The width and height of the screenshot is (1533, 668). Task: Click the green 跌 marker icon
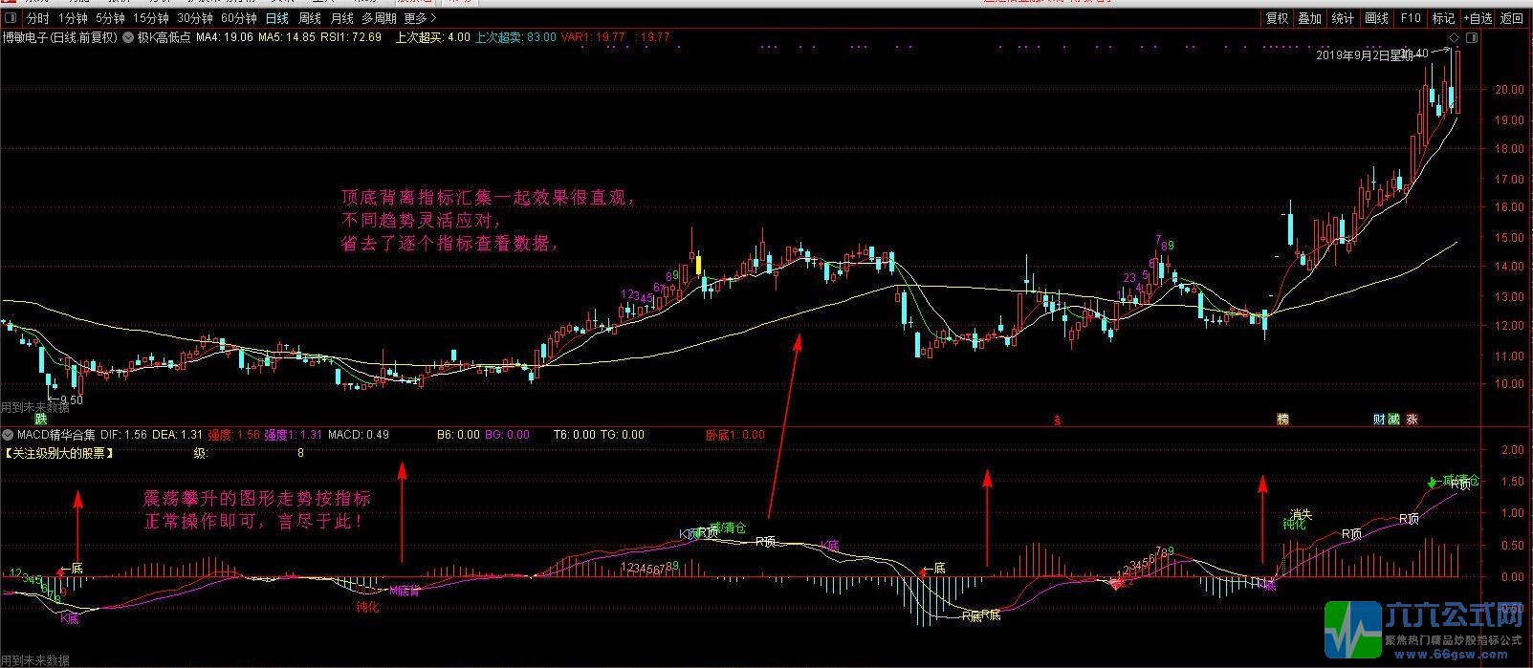tap(40, 420)
